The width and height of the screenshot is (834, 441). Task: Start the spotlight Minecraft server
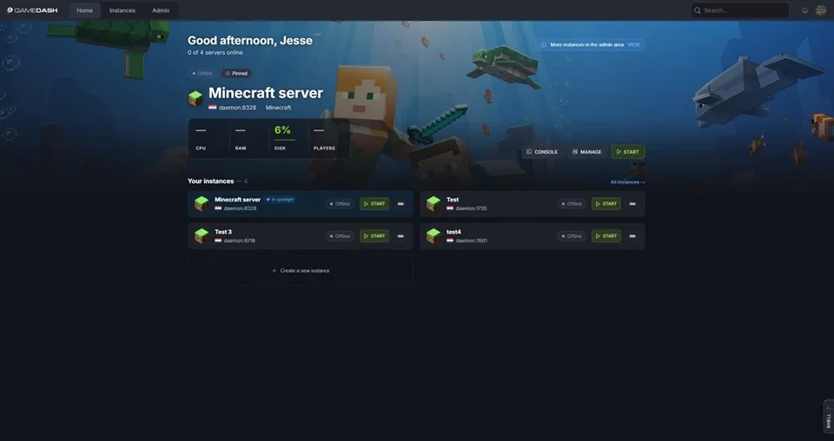(x=627, y=152)
